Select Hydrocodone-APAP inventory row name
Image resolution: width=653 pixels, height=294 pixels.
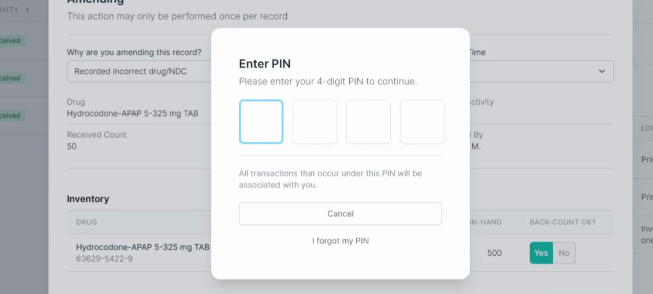point(142,247)
